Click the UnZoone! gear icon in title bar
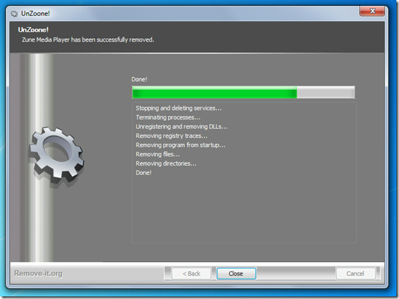Screen dimensions: 399x299 15,13
